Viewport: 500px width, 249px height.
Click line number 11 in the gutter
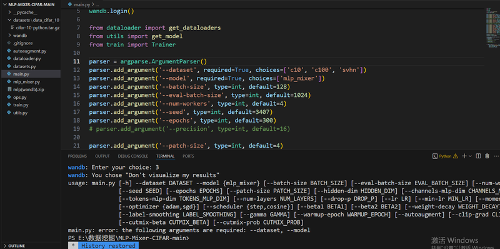tap(76, 61)
